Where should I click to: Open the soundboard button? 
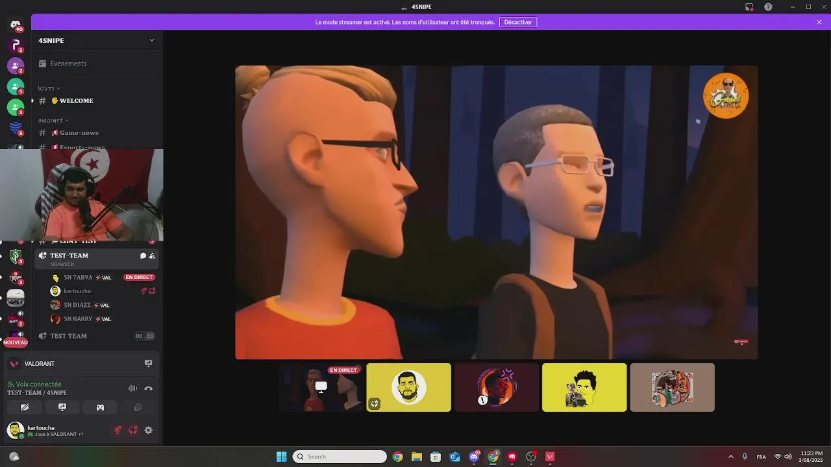[138, 407]
